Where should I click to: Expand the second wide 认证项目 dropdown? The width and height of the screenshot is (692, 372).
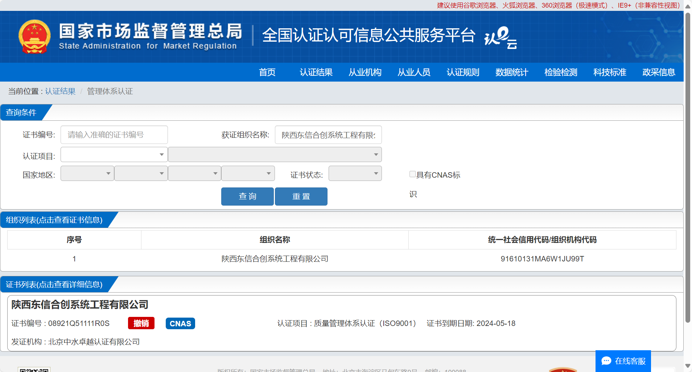pyautogui.click(x=275, y=155)
